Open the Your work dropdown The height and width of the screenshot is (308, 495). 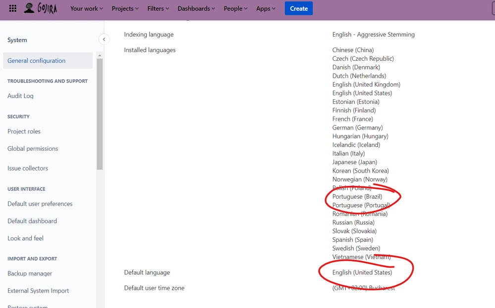pos(86,8)
